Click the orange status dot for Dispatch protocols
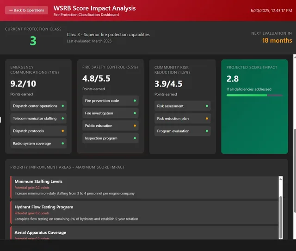Screen dimensions: 296x251 pos(63,131)
